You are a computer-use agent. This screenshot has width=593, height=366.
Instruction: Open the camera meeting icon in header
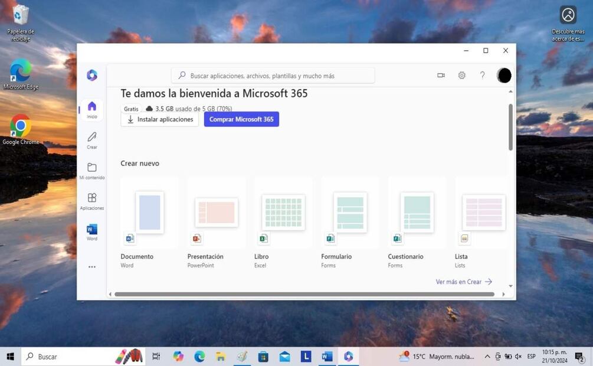[x=441, y=76]
